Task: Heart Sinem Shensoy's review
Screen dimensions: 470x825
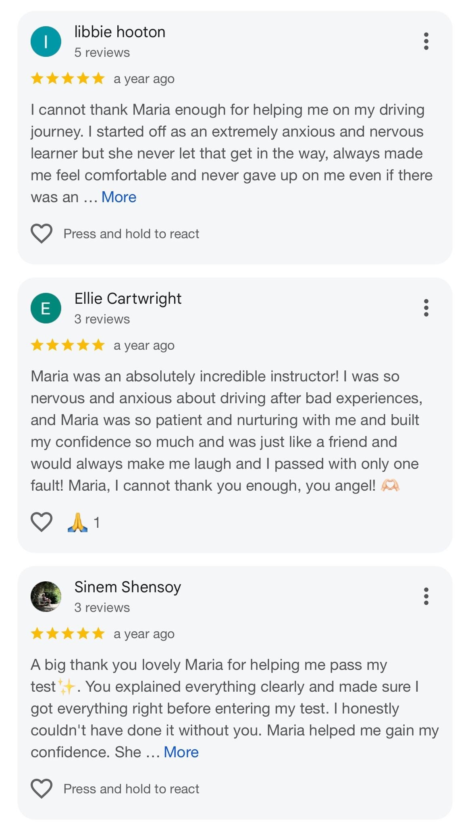Action: [x=42, y=789]
